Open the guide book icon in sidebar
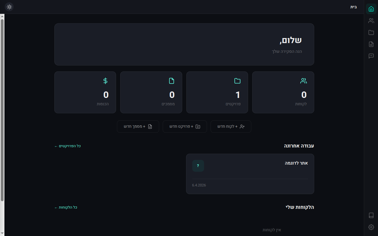The height and width of the screenshot is (236, 378). [371, 215]
